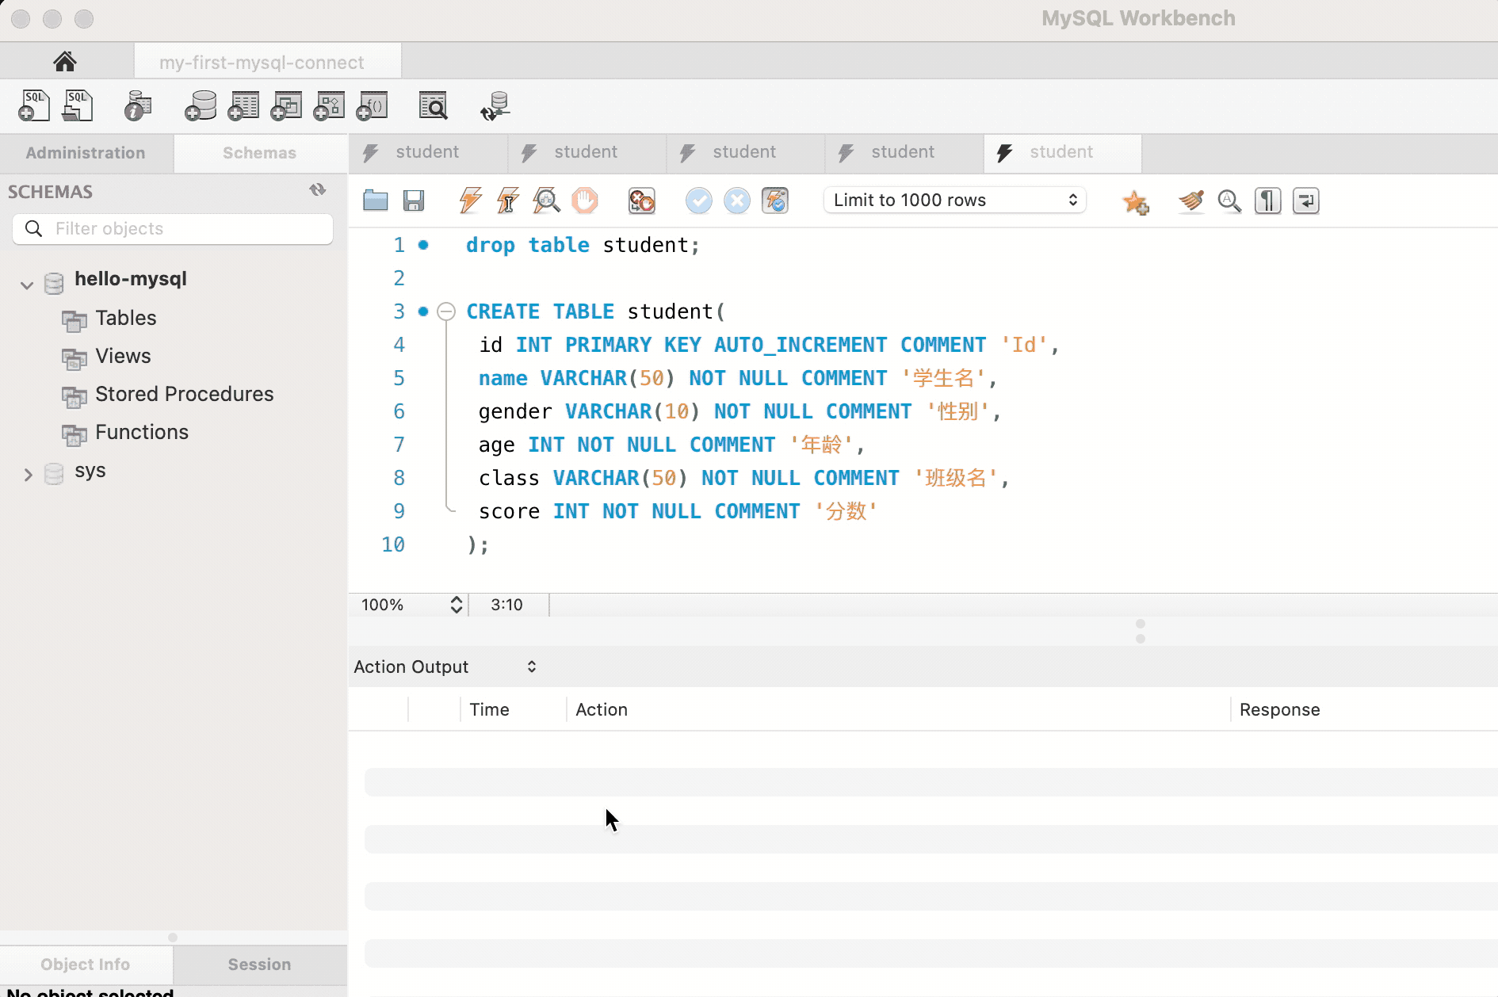Switch to the Session tab
This screenshot has height=997, width=1498.
coord(259,965)
